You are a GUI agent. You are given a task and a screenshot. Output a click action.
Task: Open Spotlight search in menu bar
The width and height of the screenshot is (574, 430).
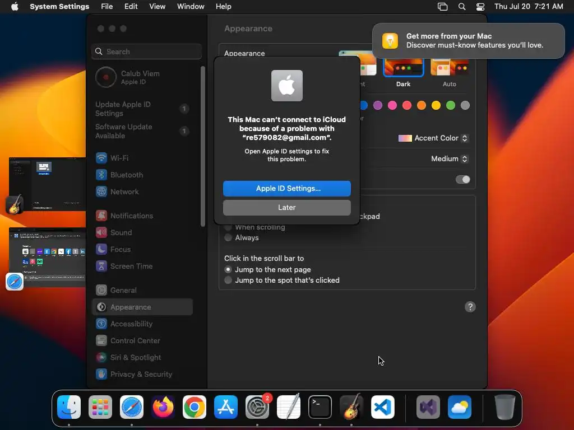(x=462, y=7)
